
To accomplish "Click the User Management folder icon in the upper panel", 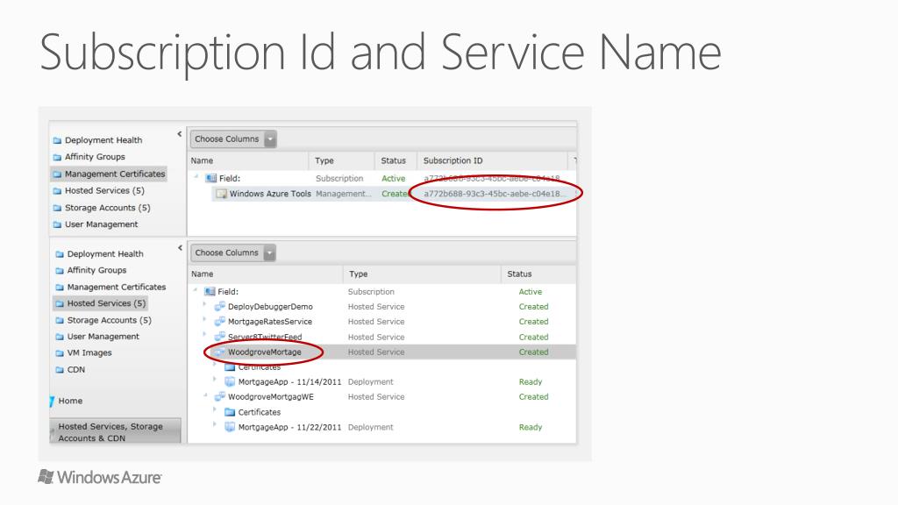I will [57, 224].
